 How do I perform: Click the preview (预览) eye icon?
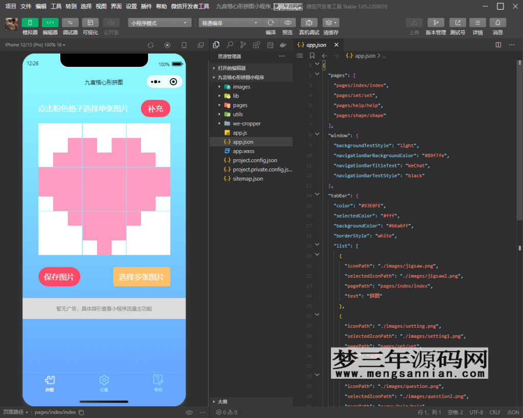coord(288,23)
